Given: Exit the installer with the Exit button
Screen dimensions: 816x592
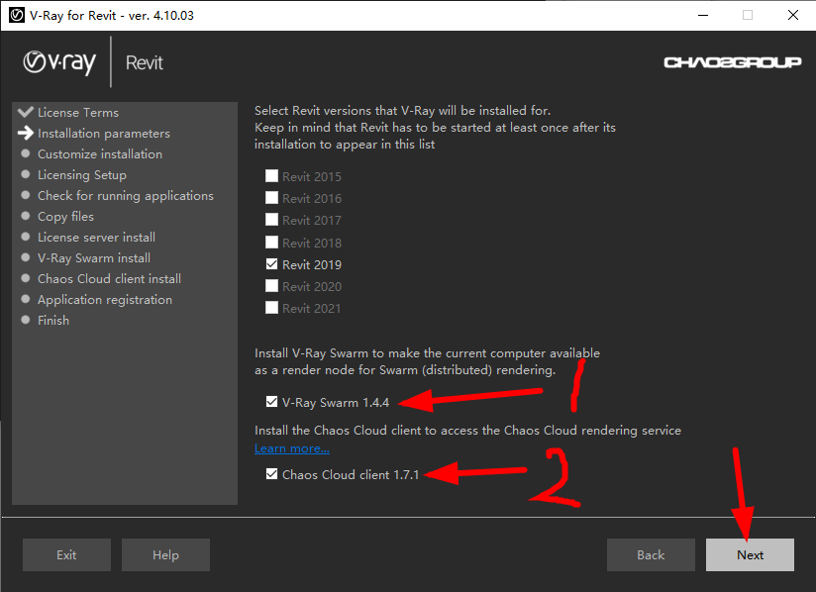Looking at the screenshot, I should pos(66,555).
